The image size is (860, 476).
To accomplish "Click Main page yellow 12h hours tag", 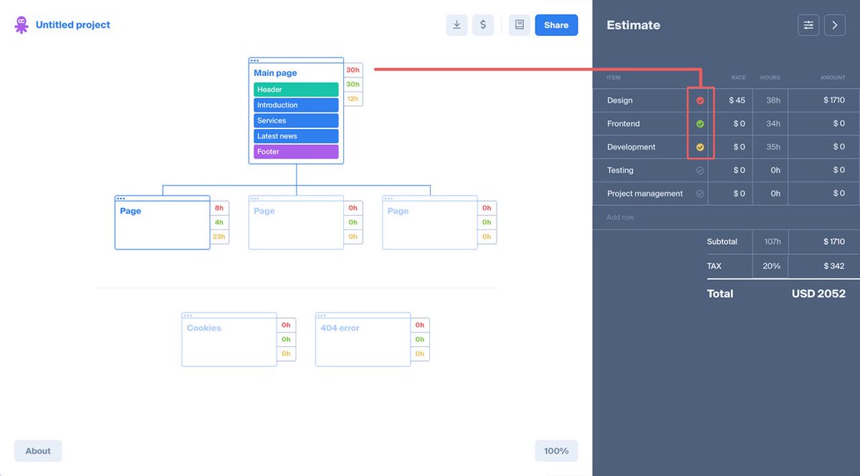I will (x=353, y=99).
